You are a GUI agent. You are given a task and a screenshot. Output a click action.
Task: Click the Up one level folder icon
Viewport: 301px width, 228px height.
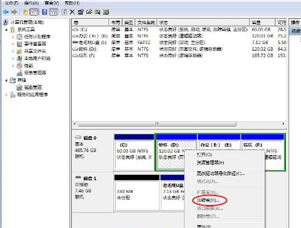click(x=25, y=12)
